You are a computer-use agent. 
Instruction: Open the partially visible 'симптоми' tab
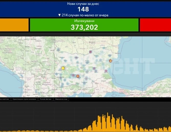click(5, 99)
